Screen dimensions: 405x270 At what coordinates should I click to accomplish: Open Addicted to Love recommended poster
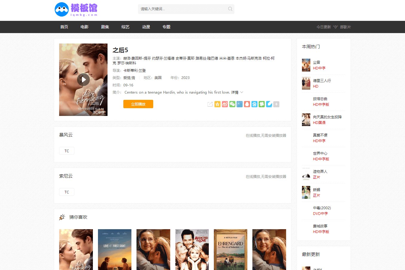(192, 249)
